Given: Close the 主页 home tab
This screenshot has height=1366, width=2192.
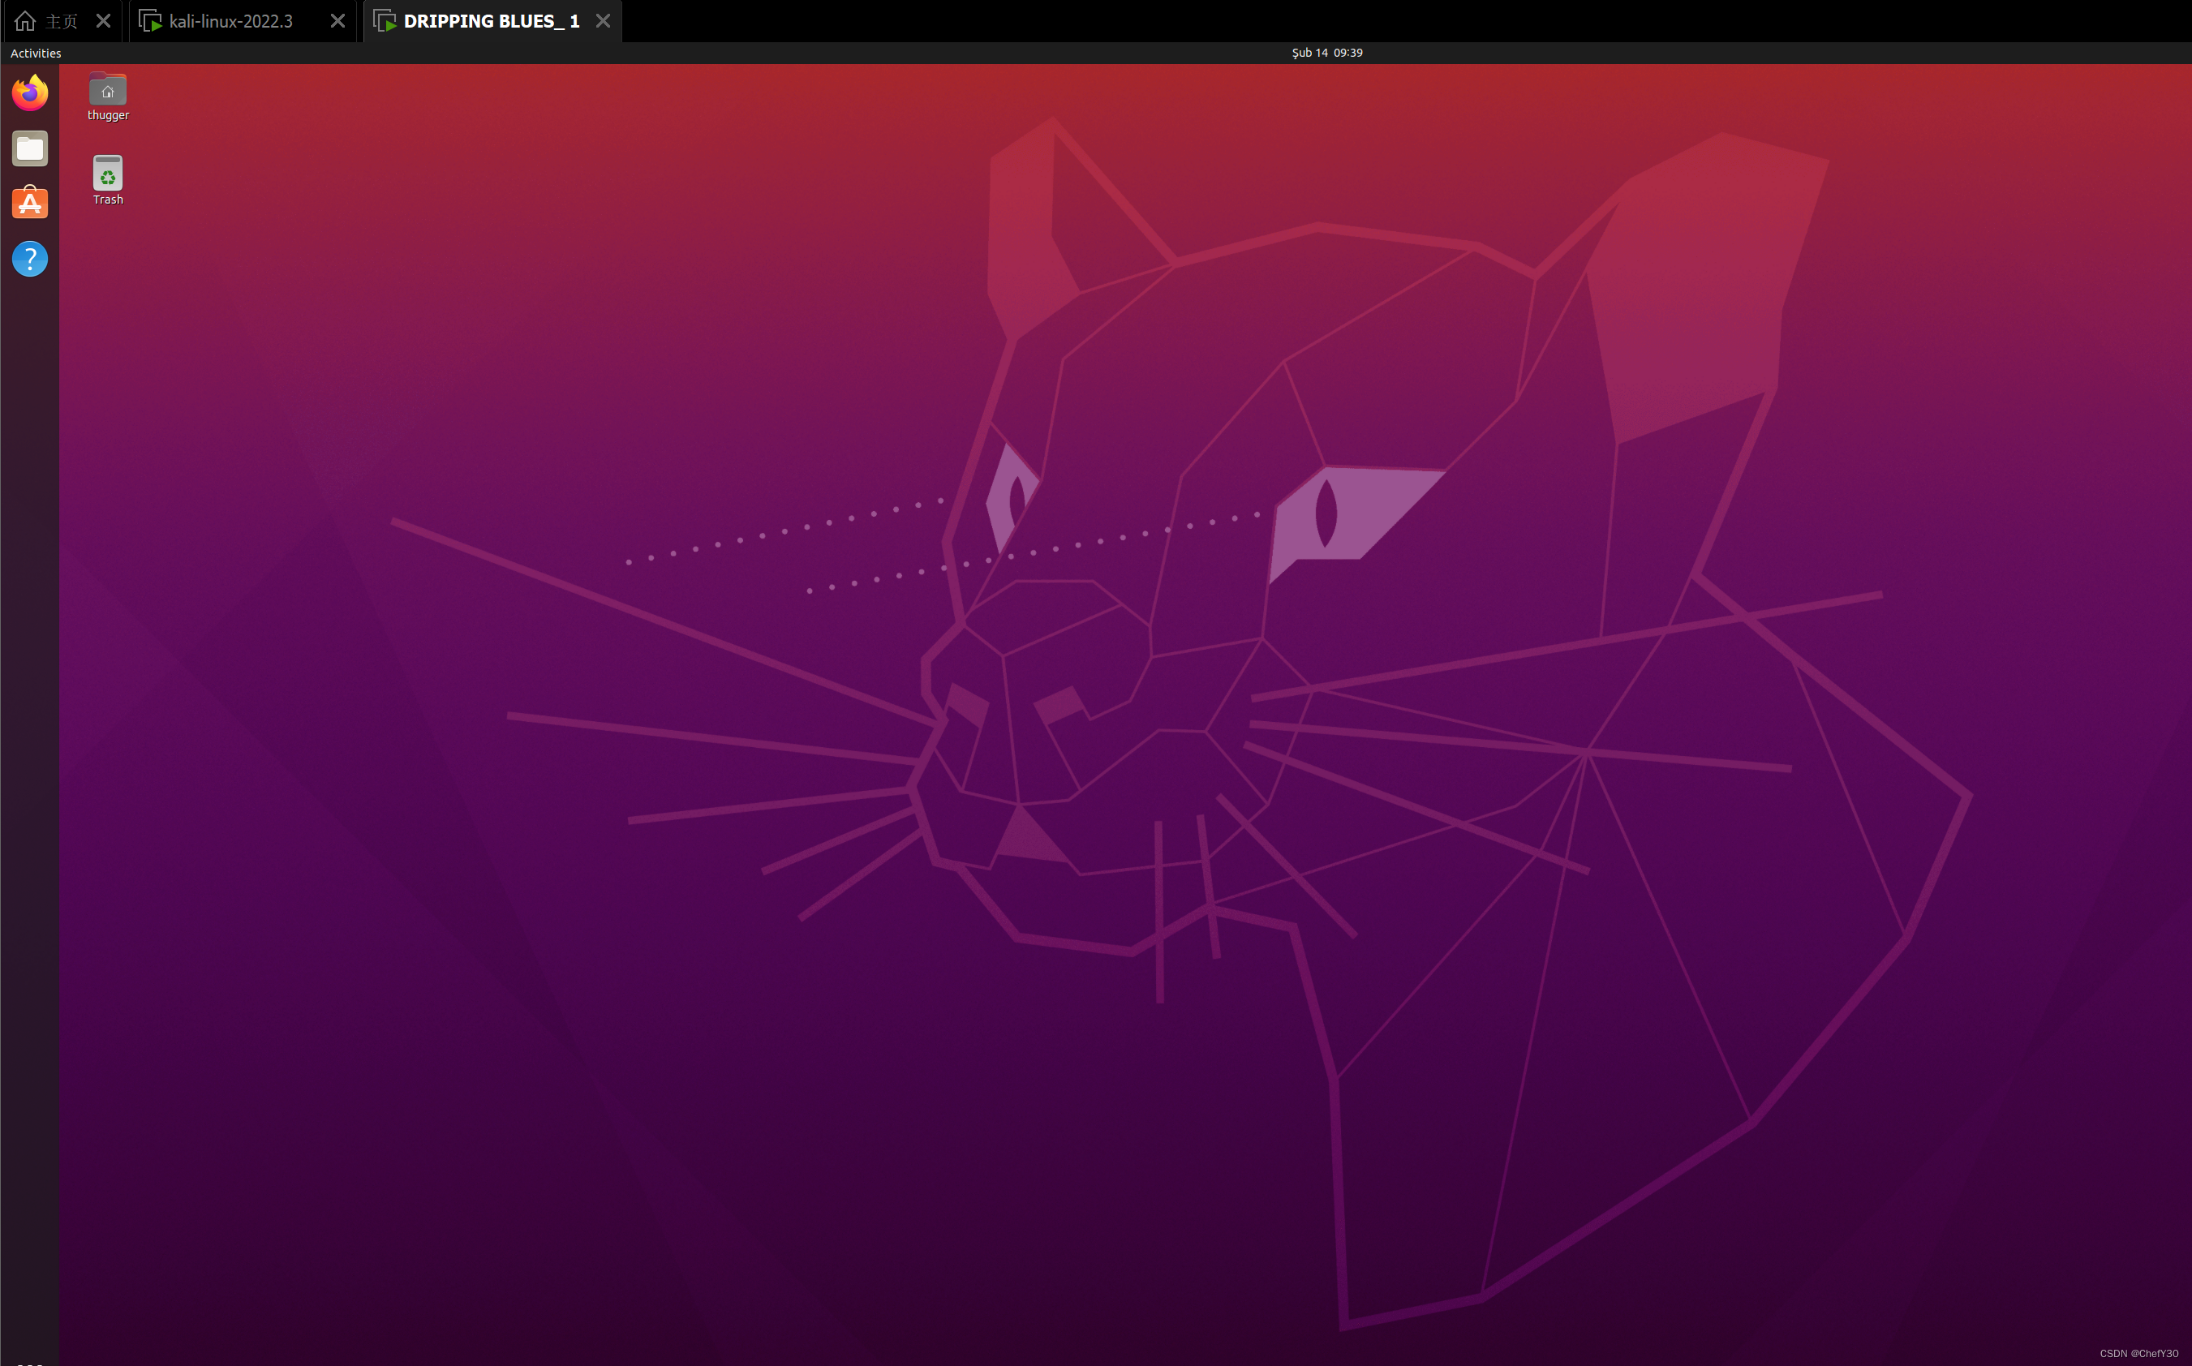Looking at the screenshot, I should tap(104, 21).
